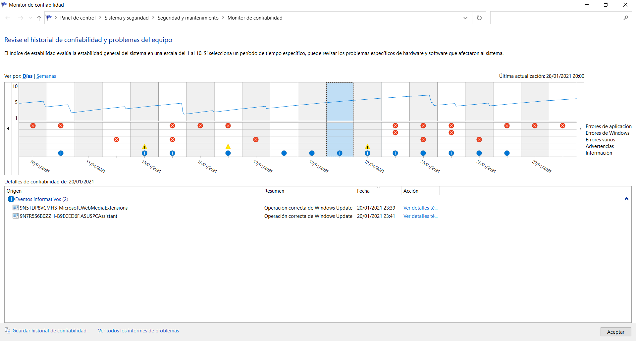636x341 pixels.
Task: Open recent locations dropdown arrow
Action: pyautogui.click(x=30, y=18)
